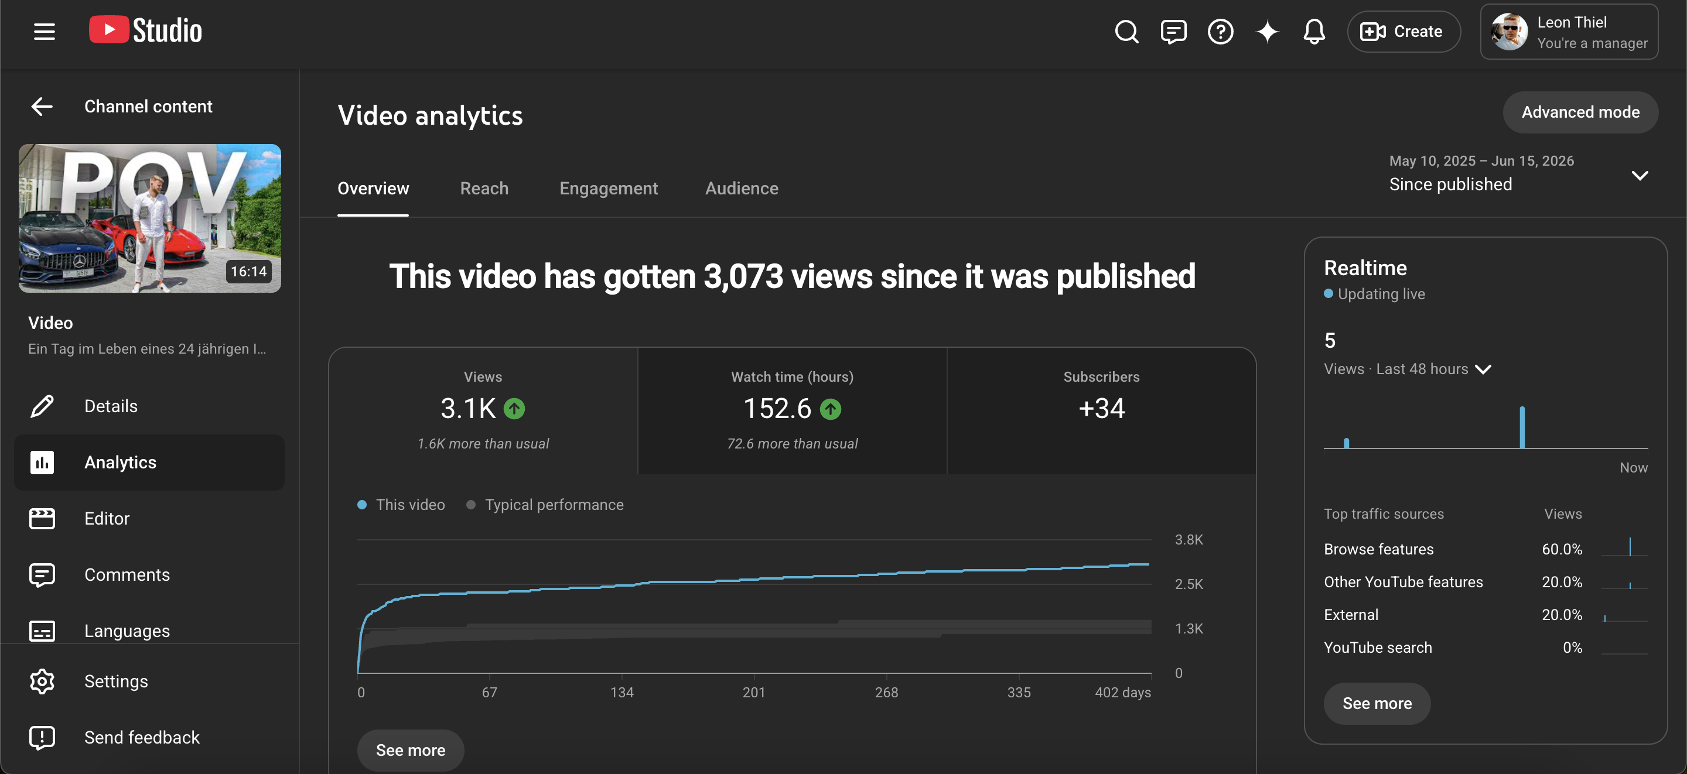The width and height of the screenshot is (1687, 774).
Task: Click the Updating live status indicator
Action: (1374, 294)
